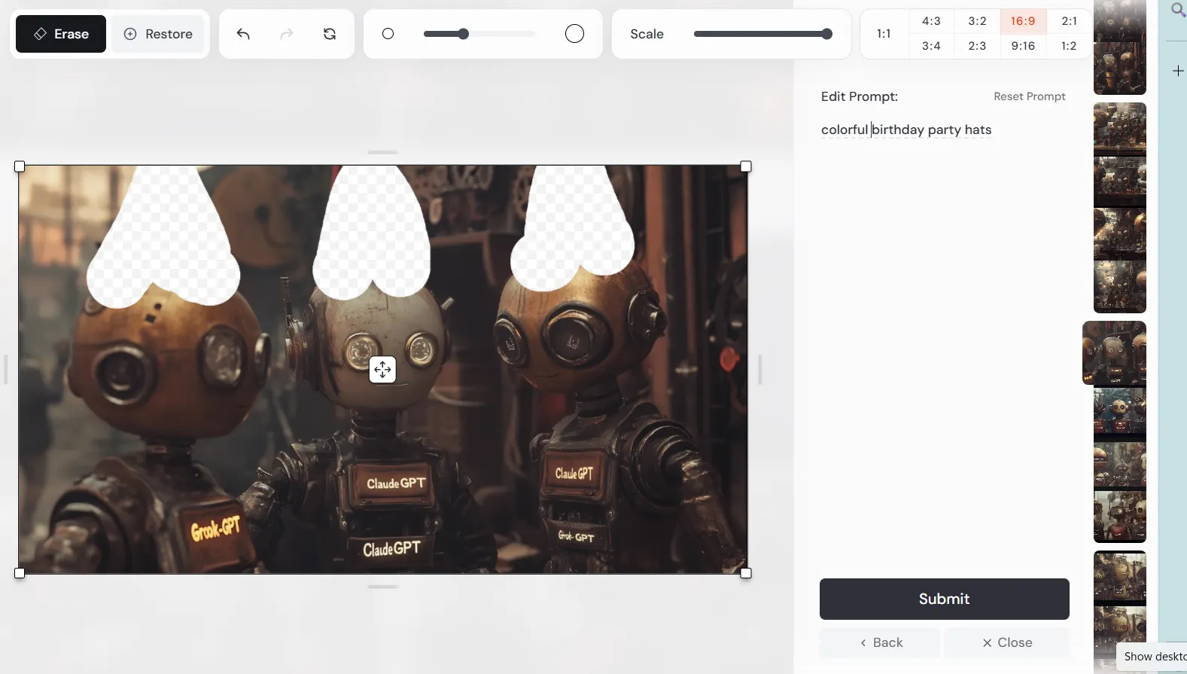Screen dimensions: 1187x674
Task: Click the move handle on image center
Action: pos(382,370)
